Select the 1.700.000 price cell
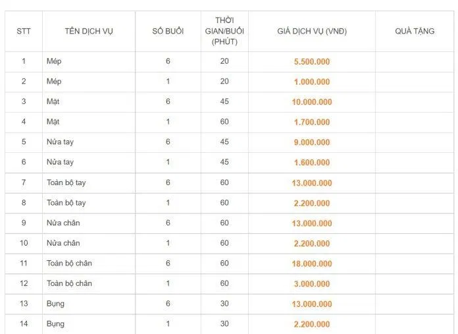The width and height of the screenshot is (458, 334). pos(312,123)
